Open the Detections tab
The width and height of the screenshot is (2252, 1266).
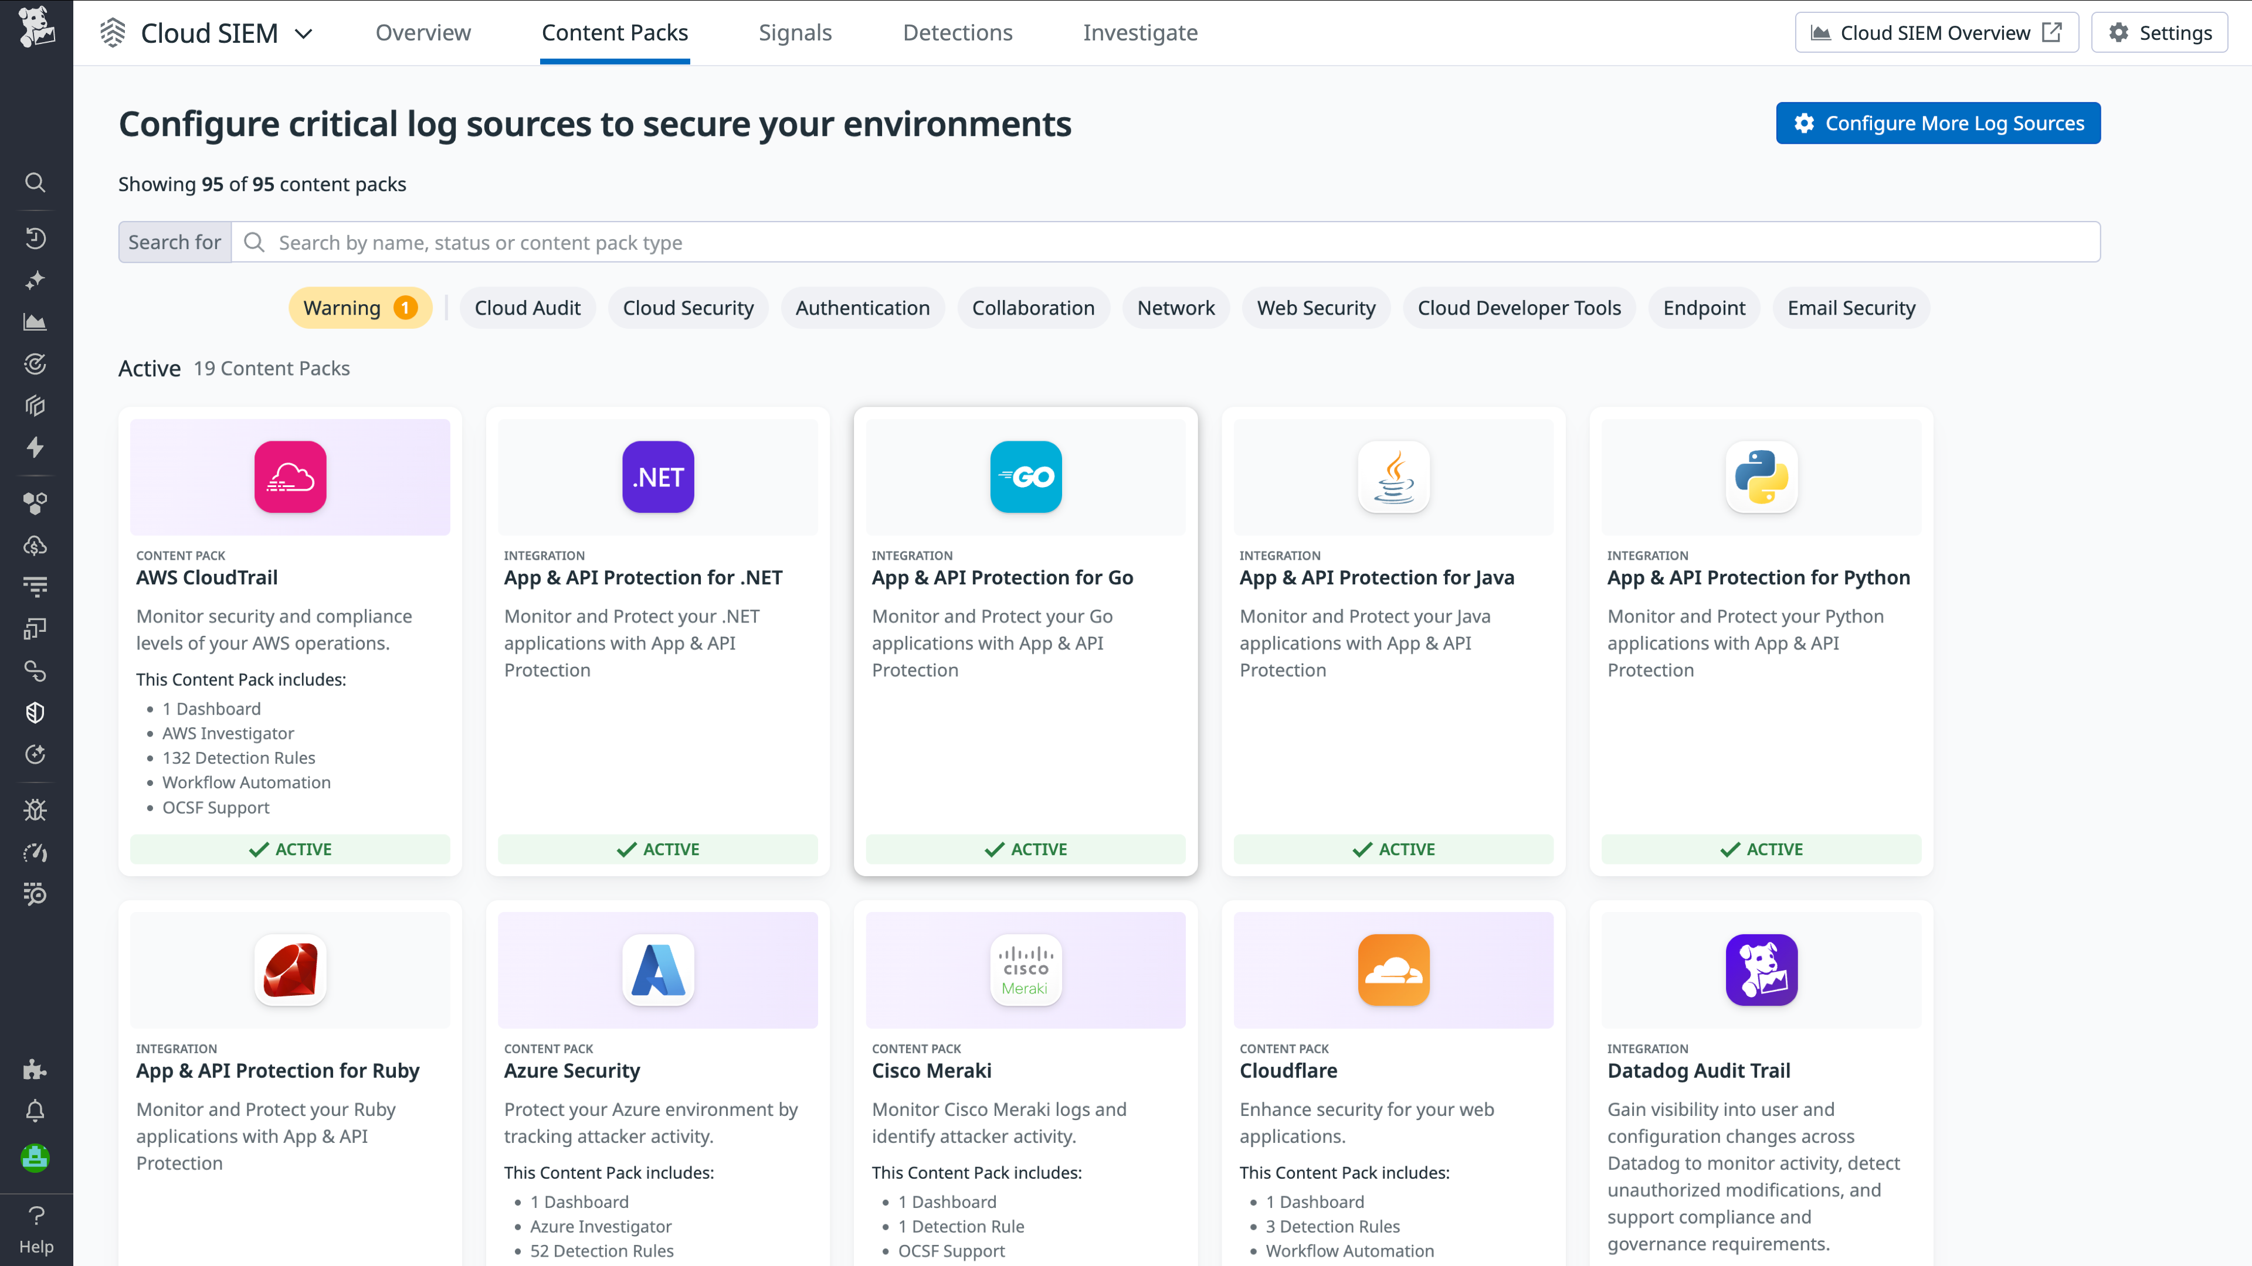(957, 32)
